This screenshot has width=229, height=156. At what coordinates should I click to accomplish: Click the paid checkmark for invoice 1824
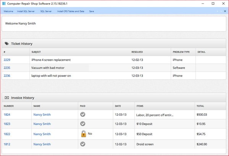pyautogui.click(x=83, y=114)
